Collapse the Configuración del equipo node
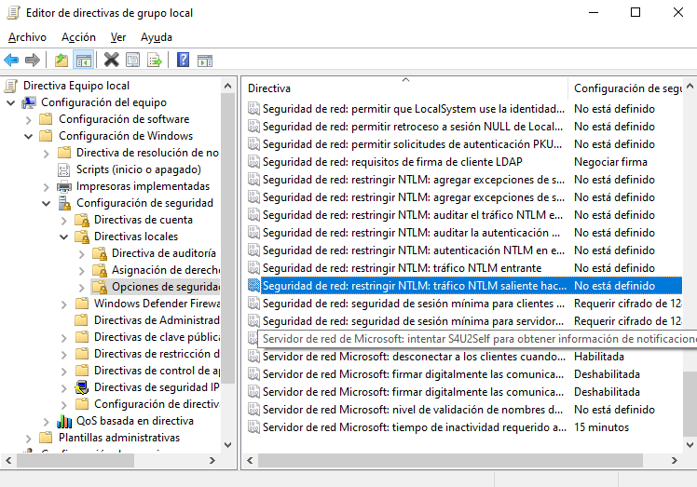Screen dimensions: 697x487 [11, 102]
